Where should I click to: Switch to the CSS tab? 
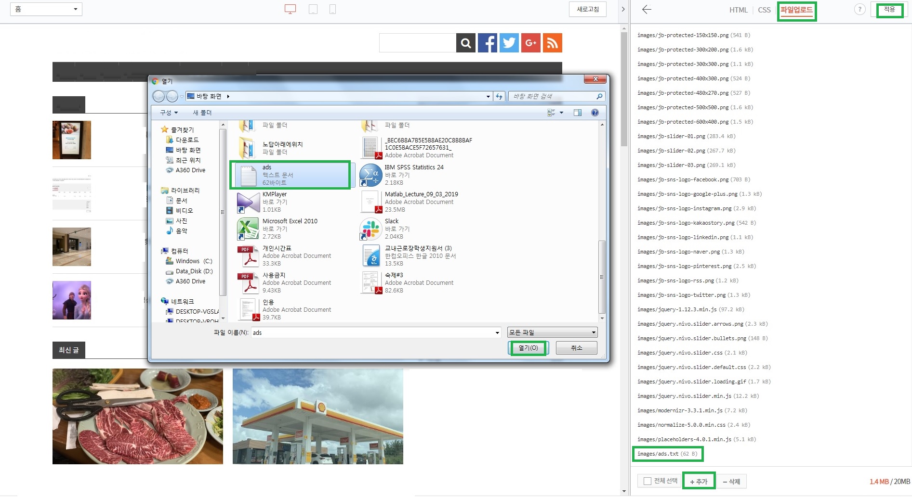(764, 10)
